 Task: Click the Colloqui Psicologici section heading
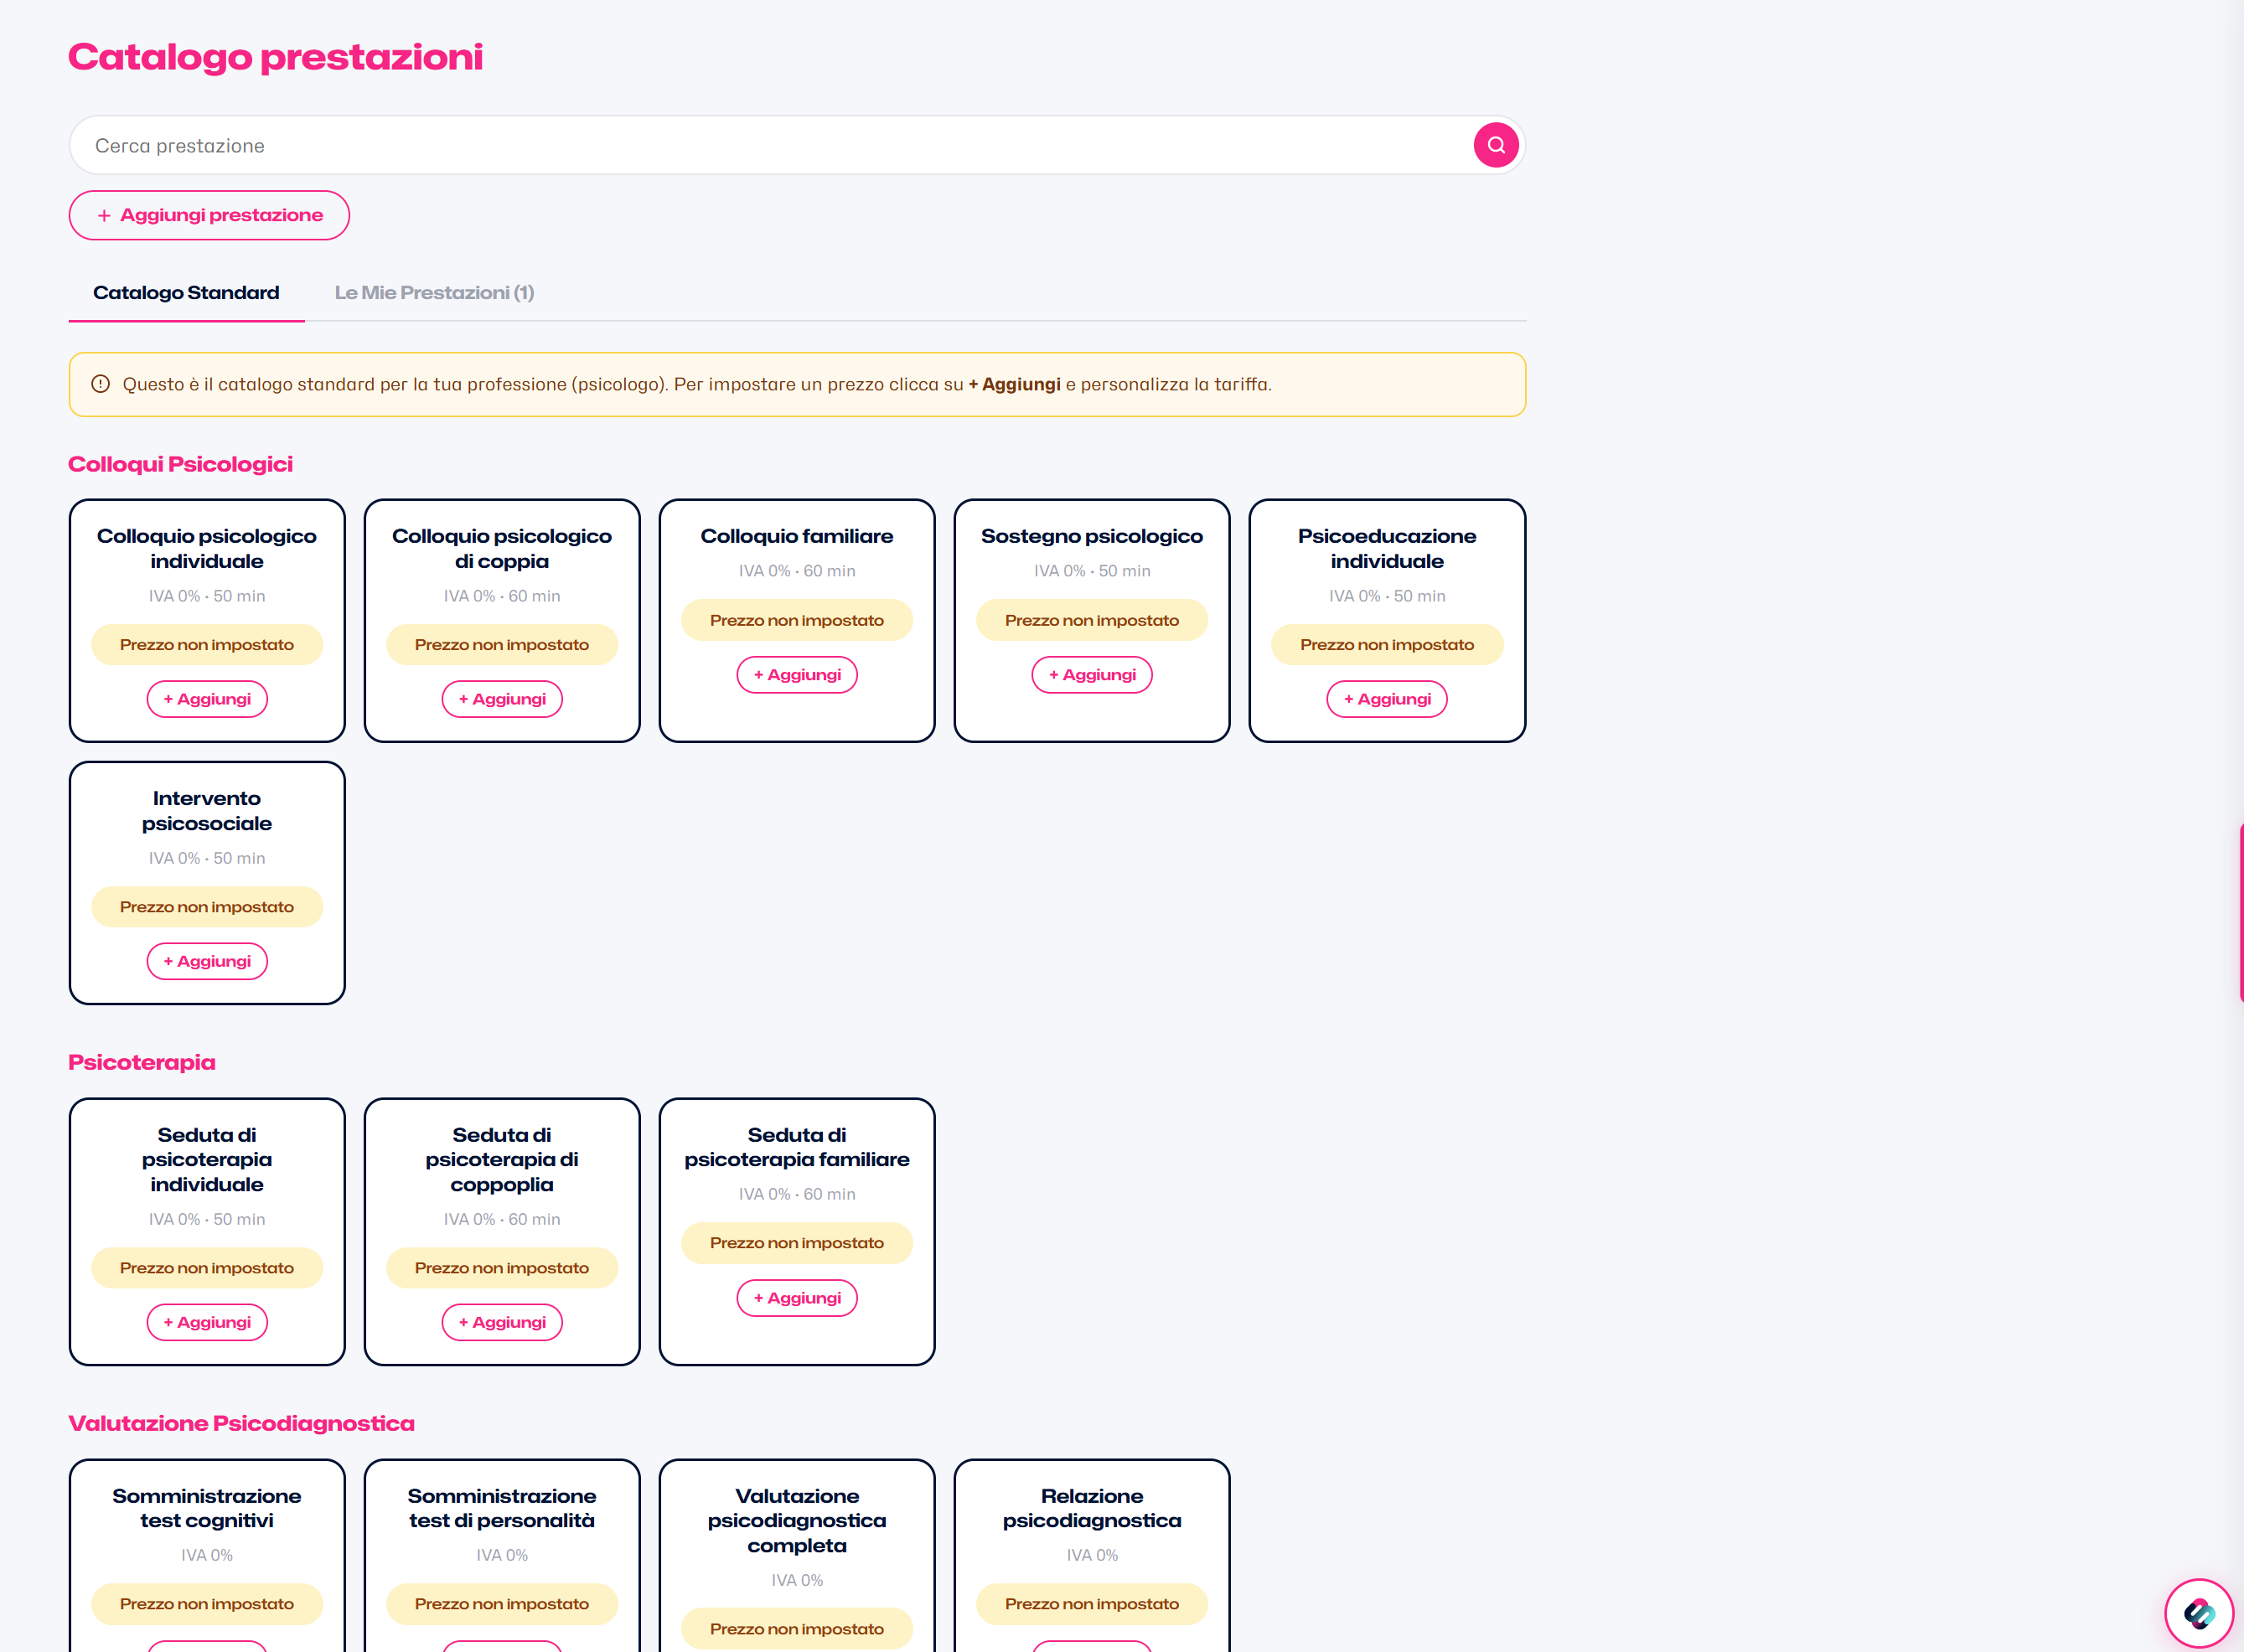coord(180,464)
